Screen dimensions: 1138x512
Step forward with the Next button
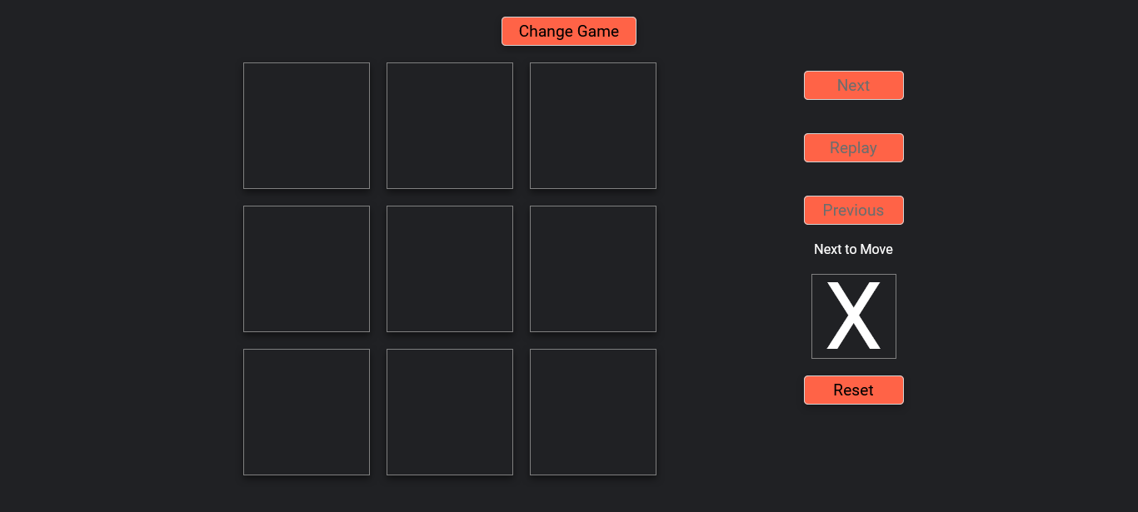[853, 86]
